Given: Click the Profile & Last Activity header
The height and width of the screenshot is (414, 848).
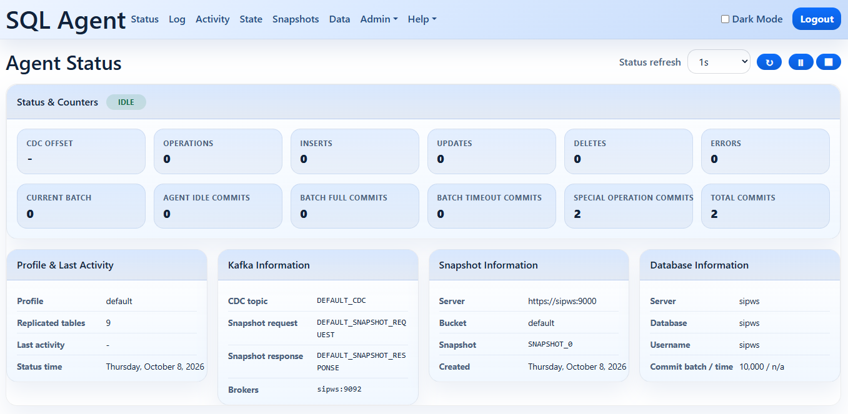Looking at the screenshot, I should [107, 265].
